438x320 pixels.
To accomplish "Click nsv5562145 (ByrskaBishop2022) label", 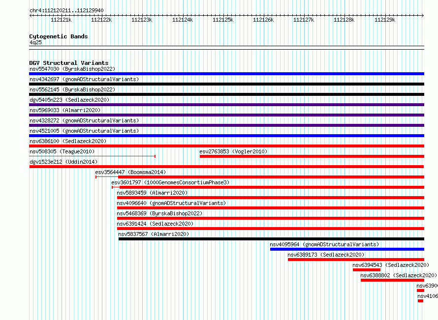I will tap(72, 89).
